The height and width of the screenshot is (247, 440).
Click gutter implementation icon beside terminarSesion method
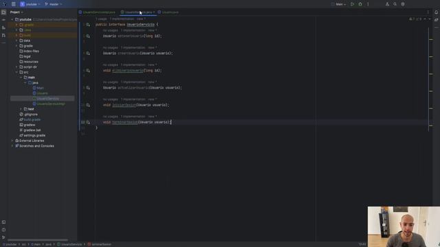pos(88,122)
